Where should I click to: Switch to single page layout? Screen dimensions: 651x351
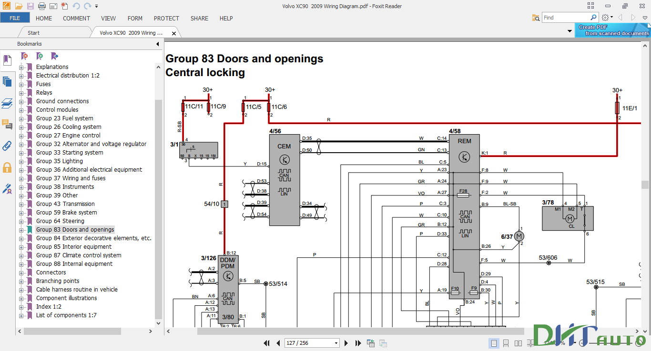pyautogui.click(x=494, y=343)
